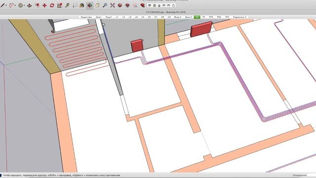Click the 'SketchUp Pro 2018' window title

coord(176,12)
